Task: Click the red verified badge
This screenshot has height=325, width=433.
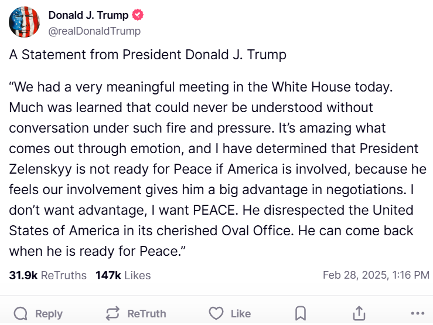Action: [x=137, y=16]
